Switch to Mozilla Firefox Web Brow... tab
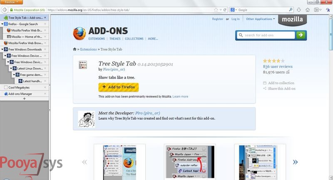This screenshot has height=180, width=333. click(25, 43)
